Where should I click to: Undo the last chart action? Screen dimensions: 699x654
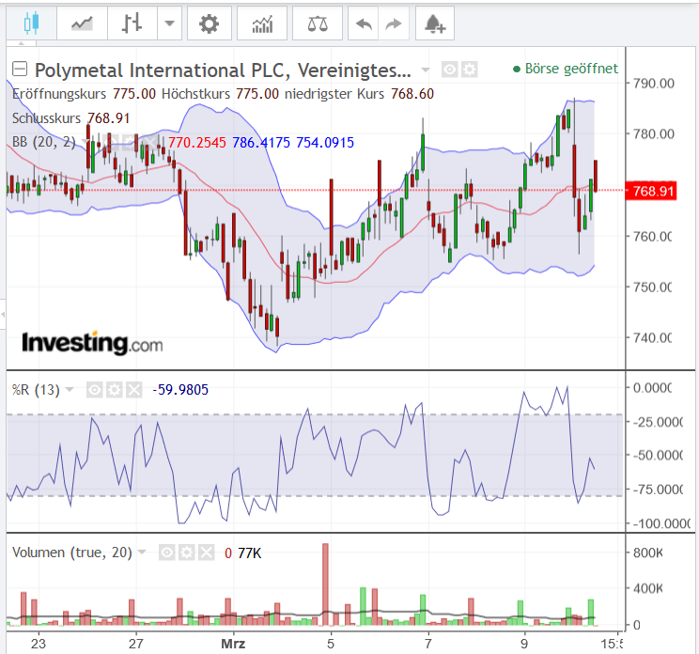[364, 23]
